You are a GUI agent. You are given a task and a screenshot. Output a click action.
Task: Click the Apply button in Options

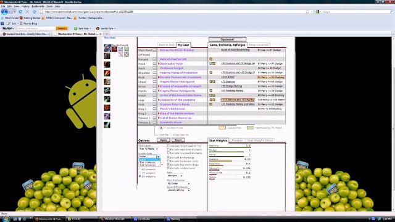(x=164, y=140)
